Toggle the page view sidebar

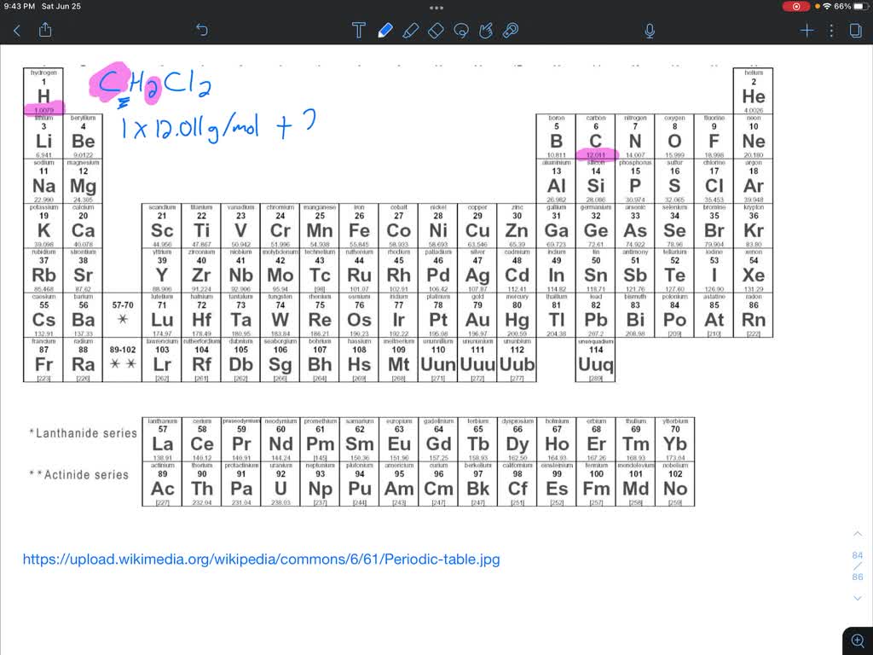[x=855, y=31]
